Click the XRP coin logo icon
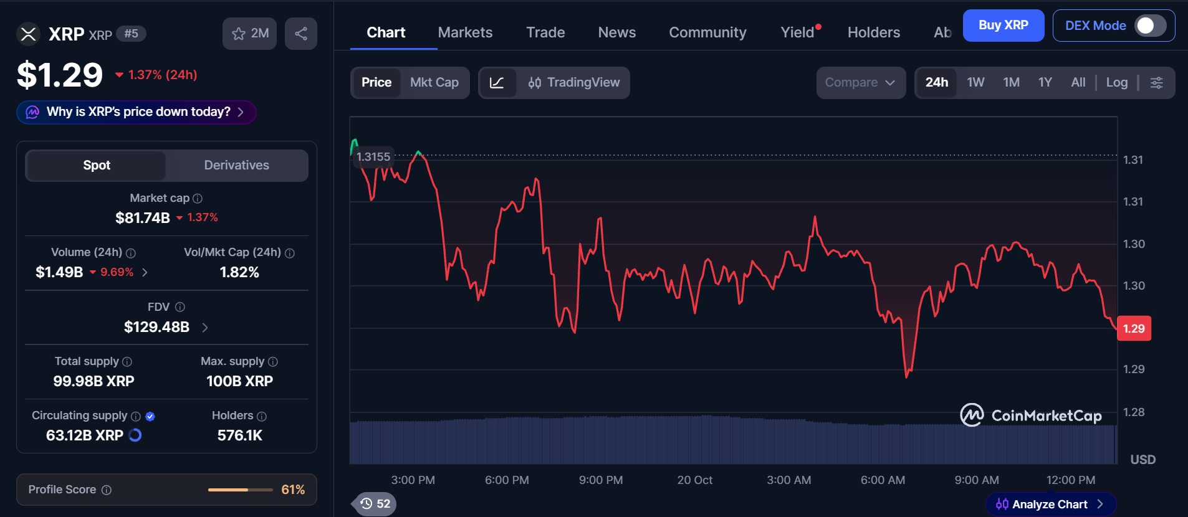 [x=28, y=34]
